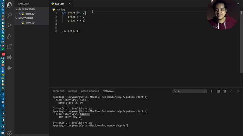243x136 pixels.
Task: Open the Manage gear settings icon
Action: tap(9, 133)
